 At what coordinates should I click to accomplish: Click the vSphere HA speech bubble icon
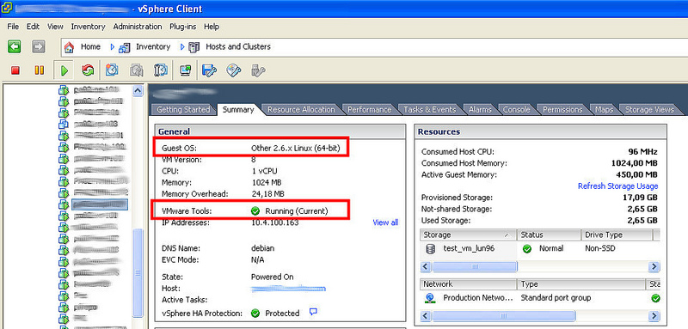pos(313,313)
